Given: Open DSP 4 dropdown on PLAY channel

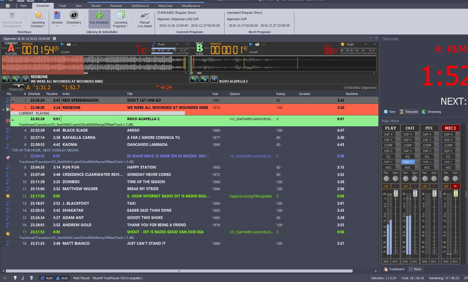Looking at the screenshot, I should (397, 134).
